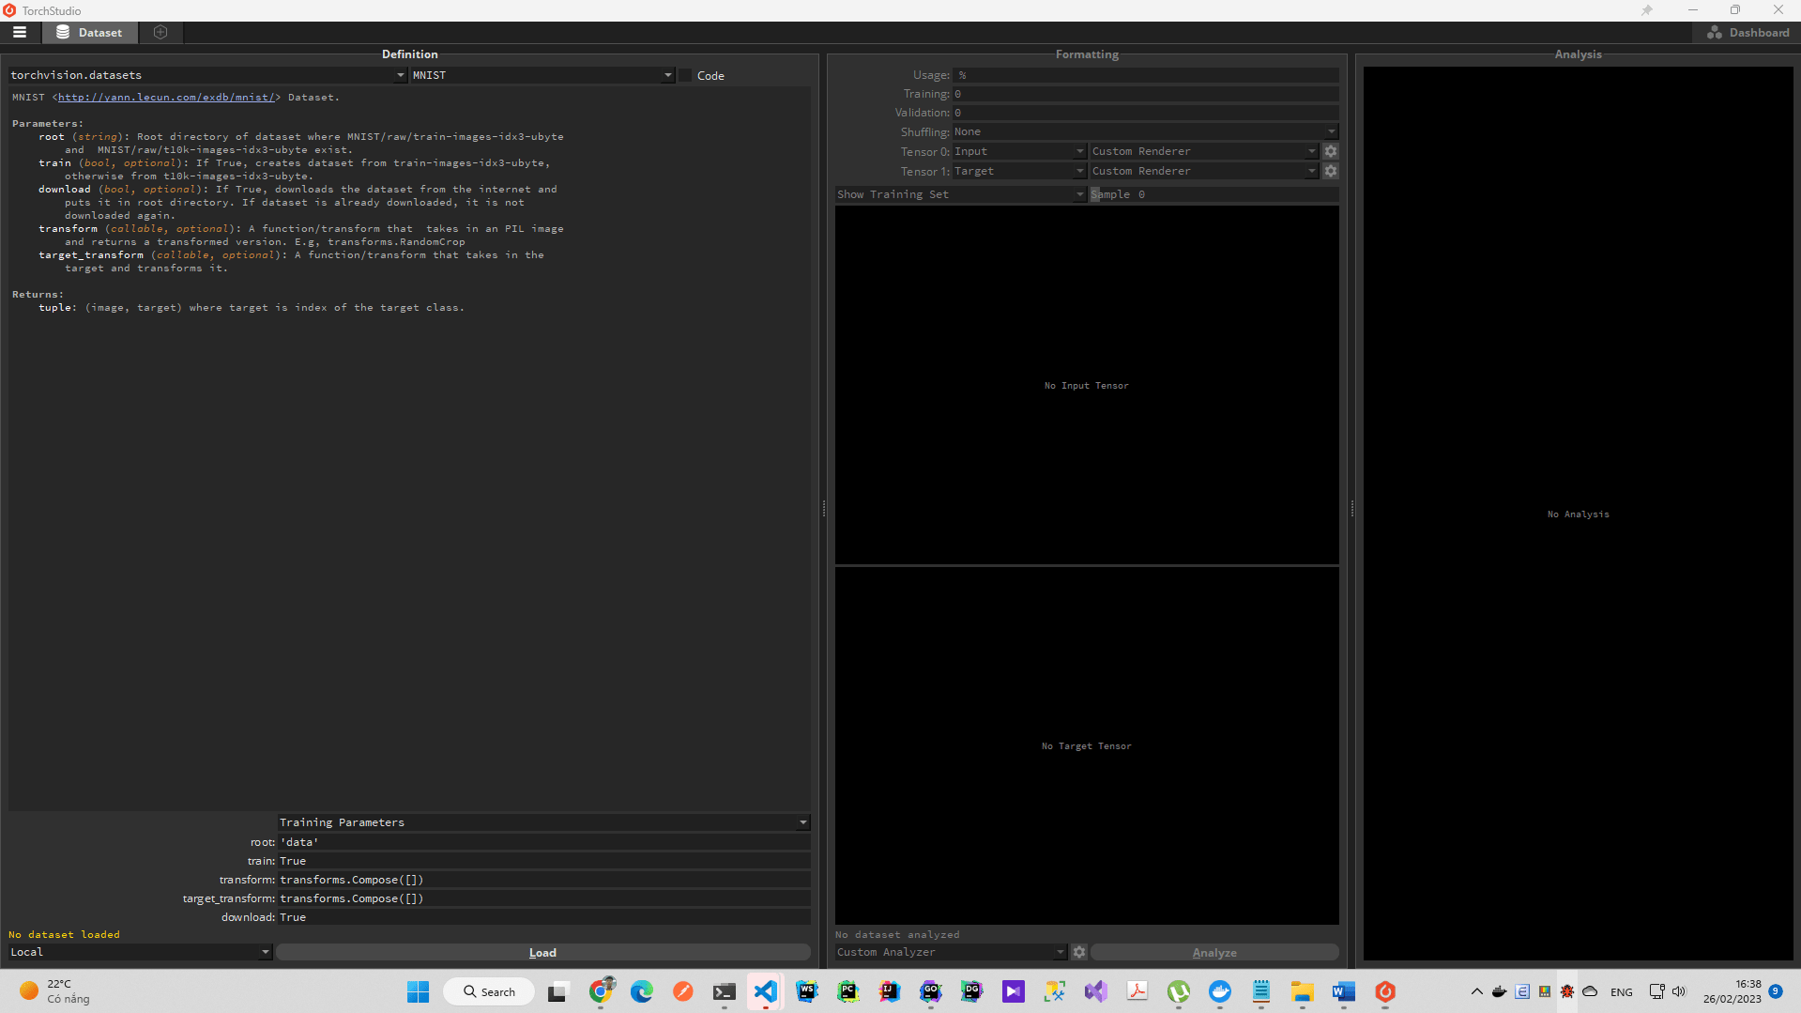Screen dimensions: 1801x1013
Task: Open WebStorm from the taskbar
Action: pyautogui.click(x=807, y=991)
